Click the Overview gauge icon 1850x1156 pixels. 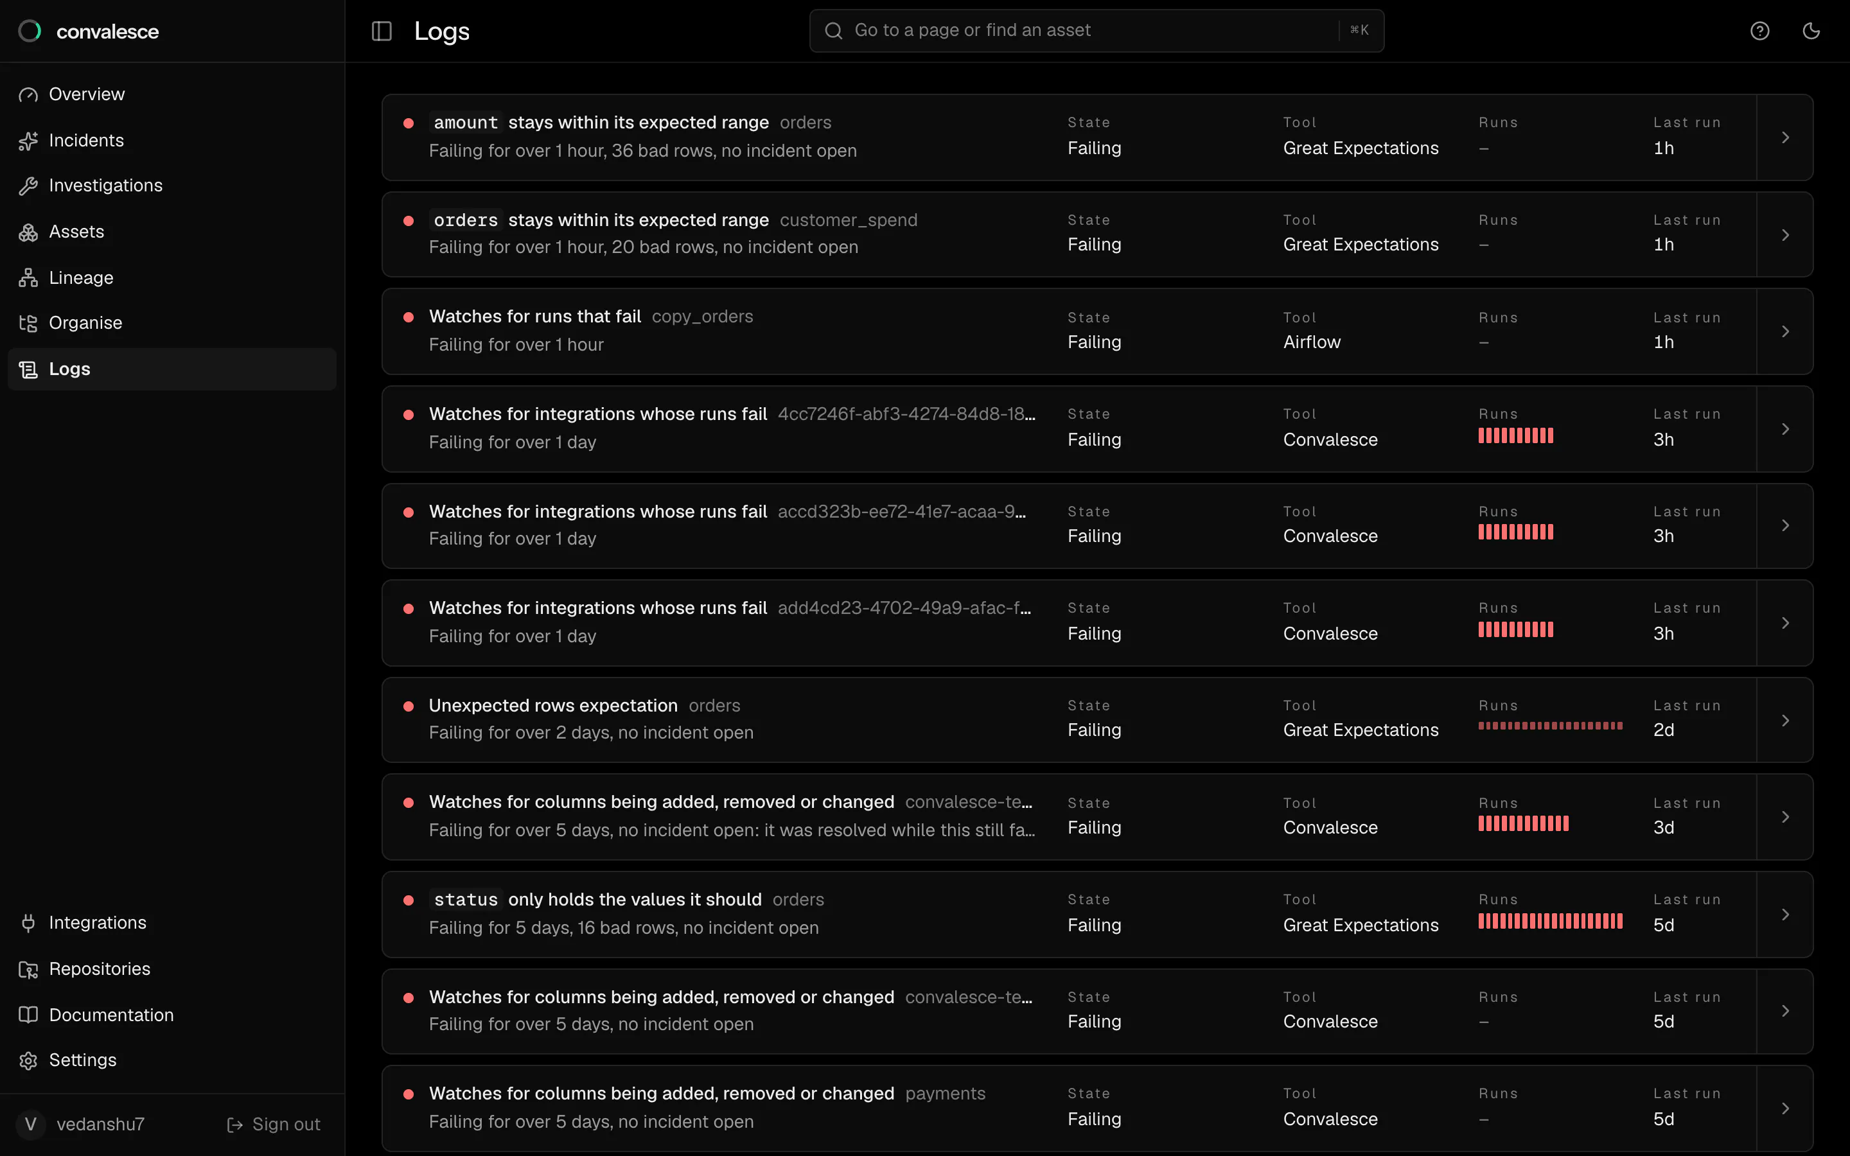click(x=28, y=95)
